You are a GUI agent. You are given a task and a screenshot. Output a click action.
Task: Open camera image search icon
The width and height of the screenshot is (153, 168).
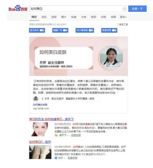click(124, 9)
